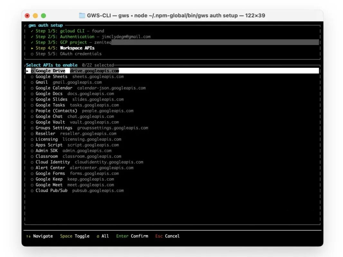
Task: Click the Esc Cancel hint
Action: point(167,236)
